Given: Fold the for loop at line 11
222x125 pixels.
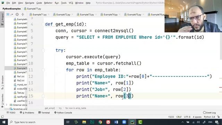Looking at the screenshot, I should point(43,70).
